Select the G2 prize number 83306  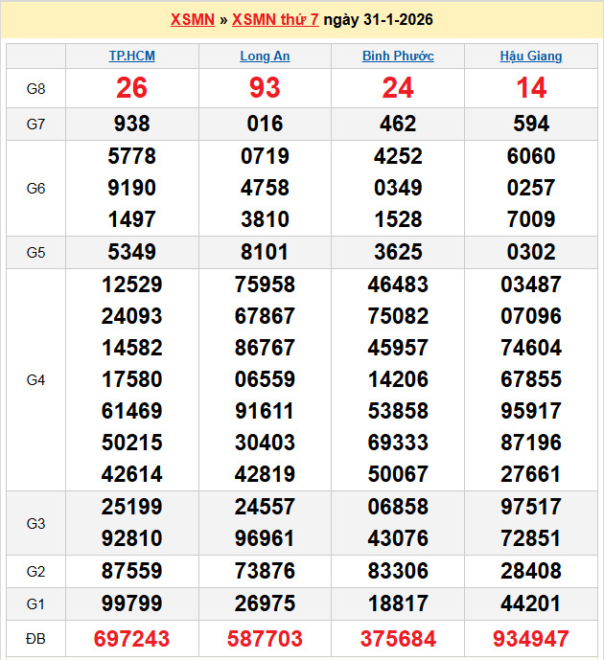[x=398, y=571]
